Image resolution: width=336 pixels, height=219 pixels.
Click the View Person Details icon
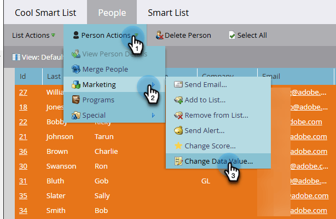tap(76, 54)
